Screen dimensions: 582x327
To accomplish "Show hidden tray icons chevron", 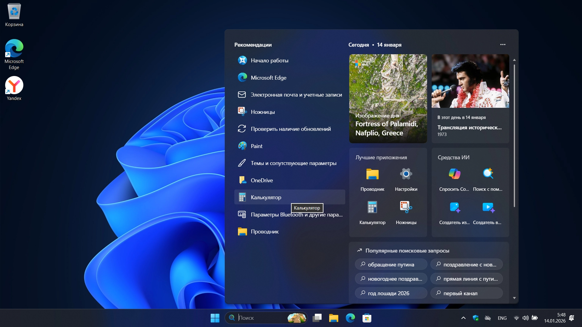I will (463, 318).
